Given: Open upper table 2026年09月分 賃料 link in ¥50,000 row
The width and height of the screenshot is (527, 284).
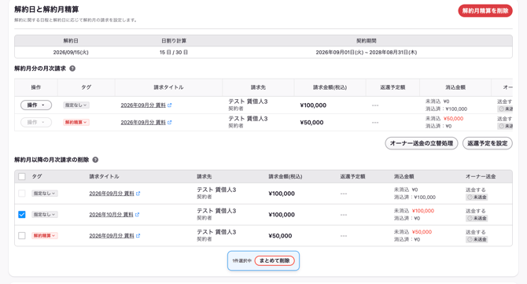Looking at the screenshot, I should coord(143,123).
